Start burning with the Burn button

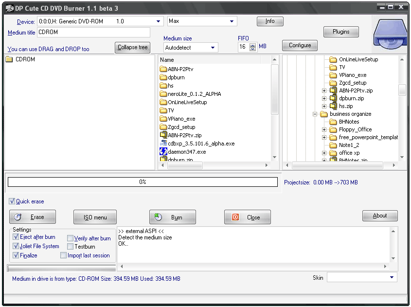point(173,217)
